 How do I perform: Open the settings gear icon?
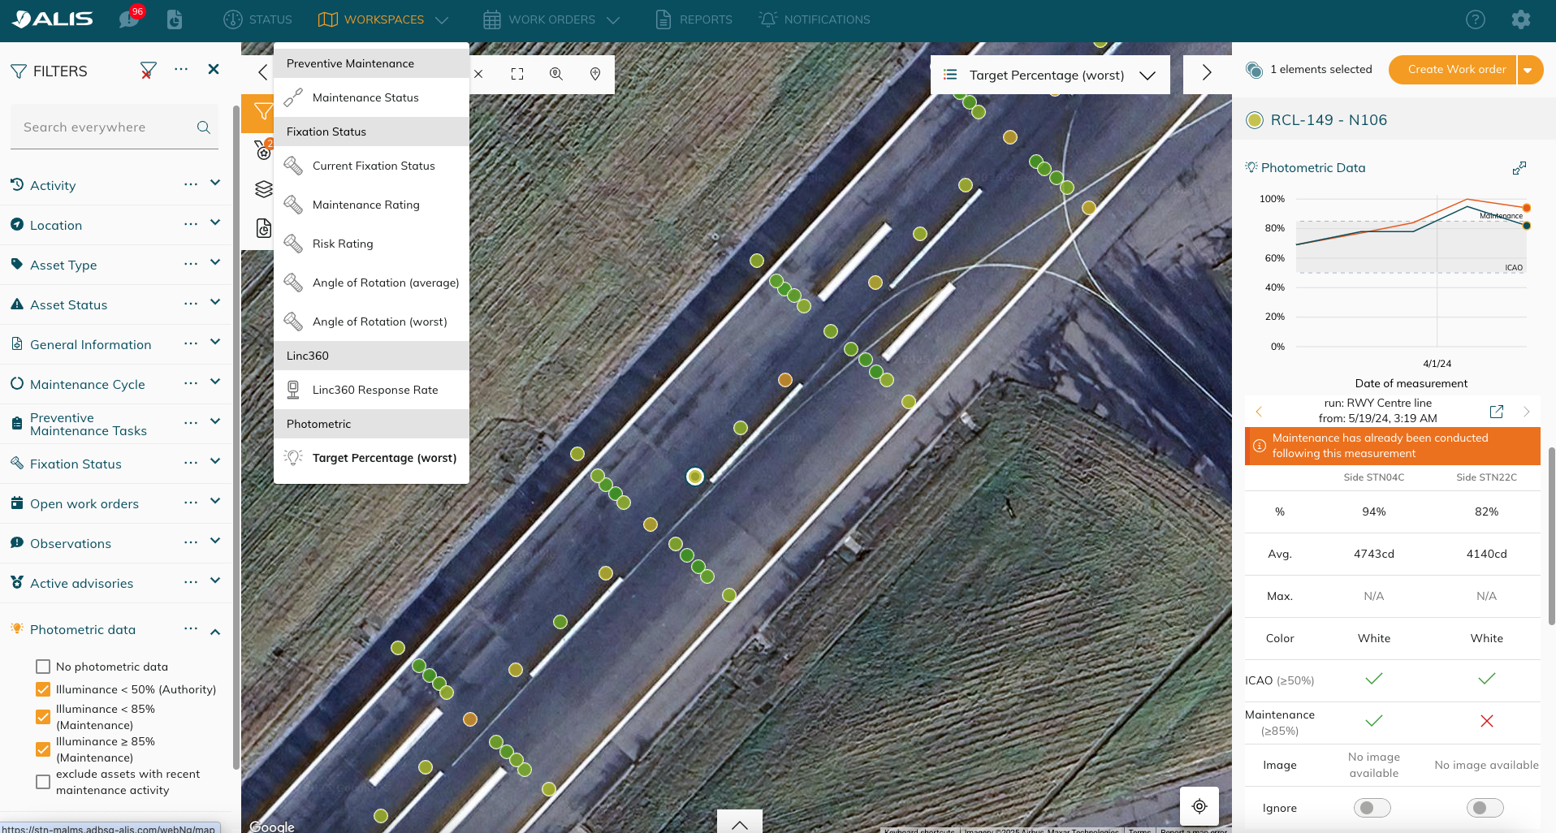click(x=1520, y=19)
